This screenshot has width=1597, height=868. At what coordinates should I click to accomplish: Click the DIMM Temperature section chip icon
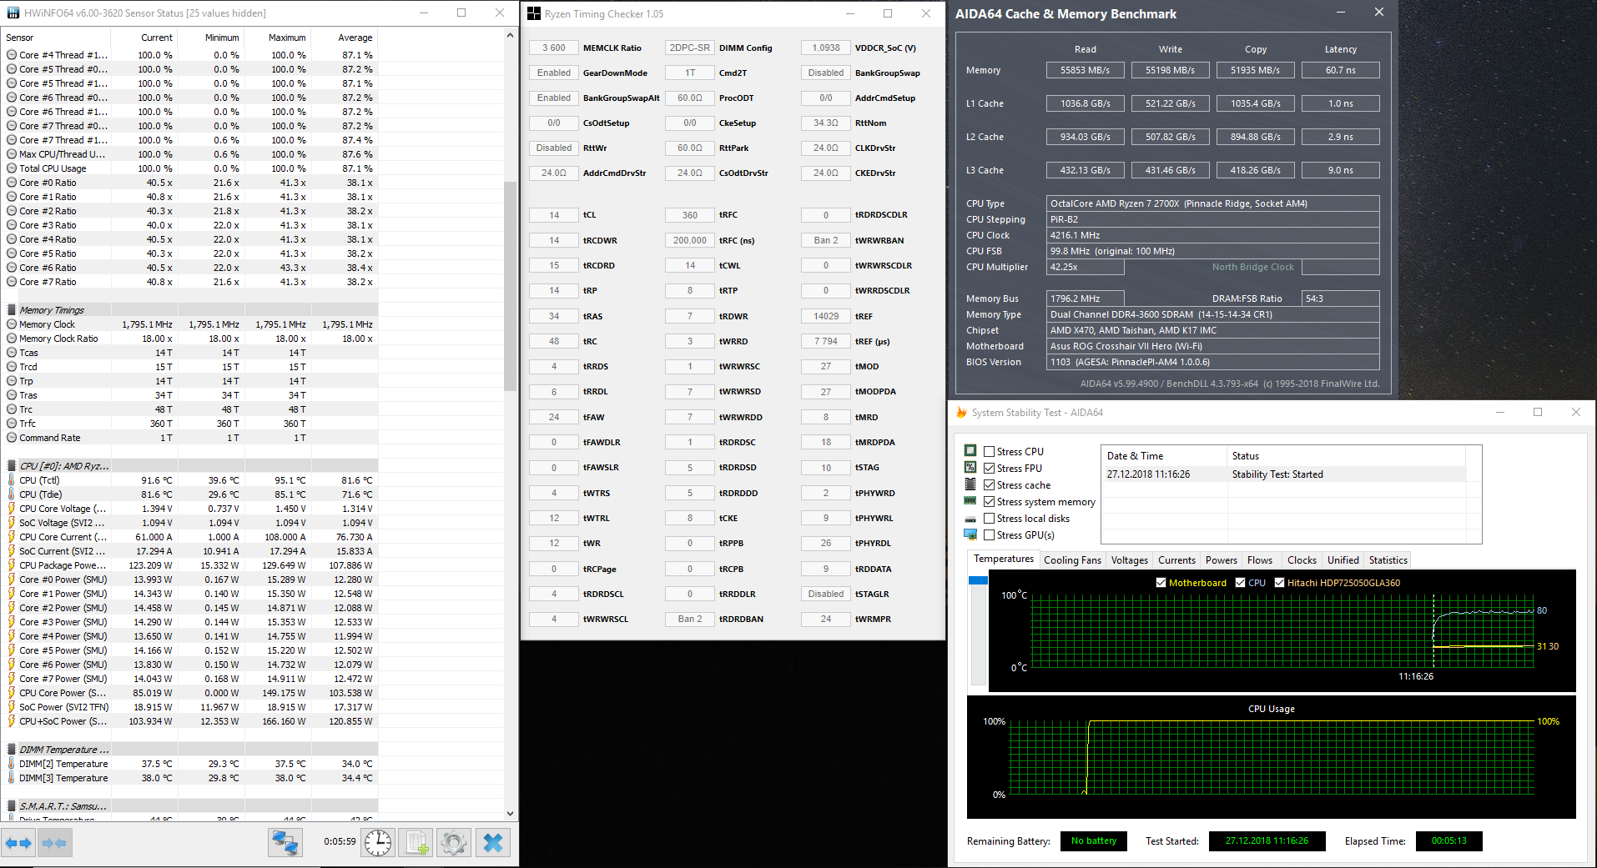pyautogui.click(x=12, y=750)
